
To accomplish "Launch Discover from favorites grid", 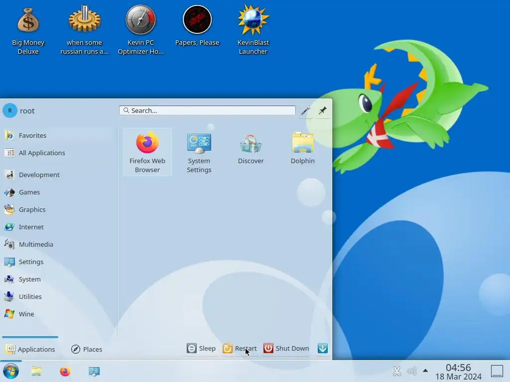I will coord(251,148).
